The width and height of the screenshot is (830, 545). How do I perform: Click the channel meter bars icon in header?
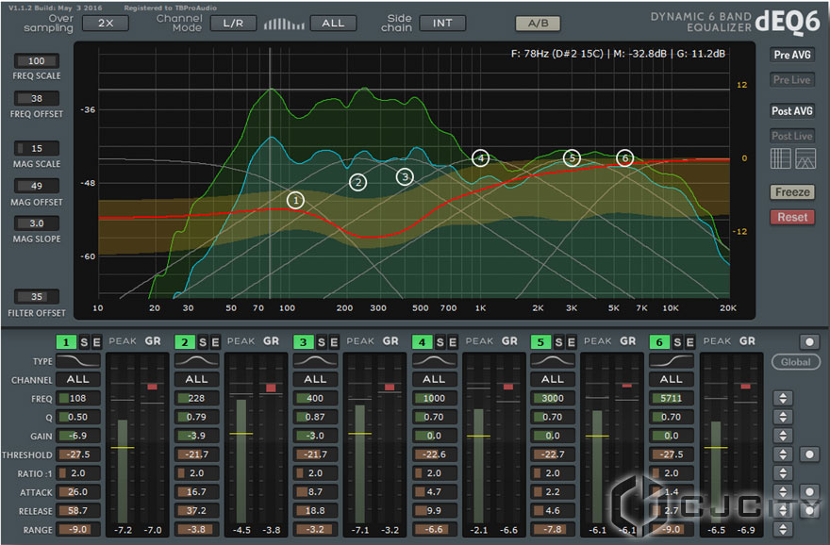pos(284,24)
